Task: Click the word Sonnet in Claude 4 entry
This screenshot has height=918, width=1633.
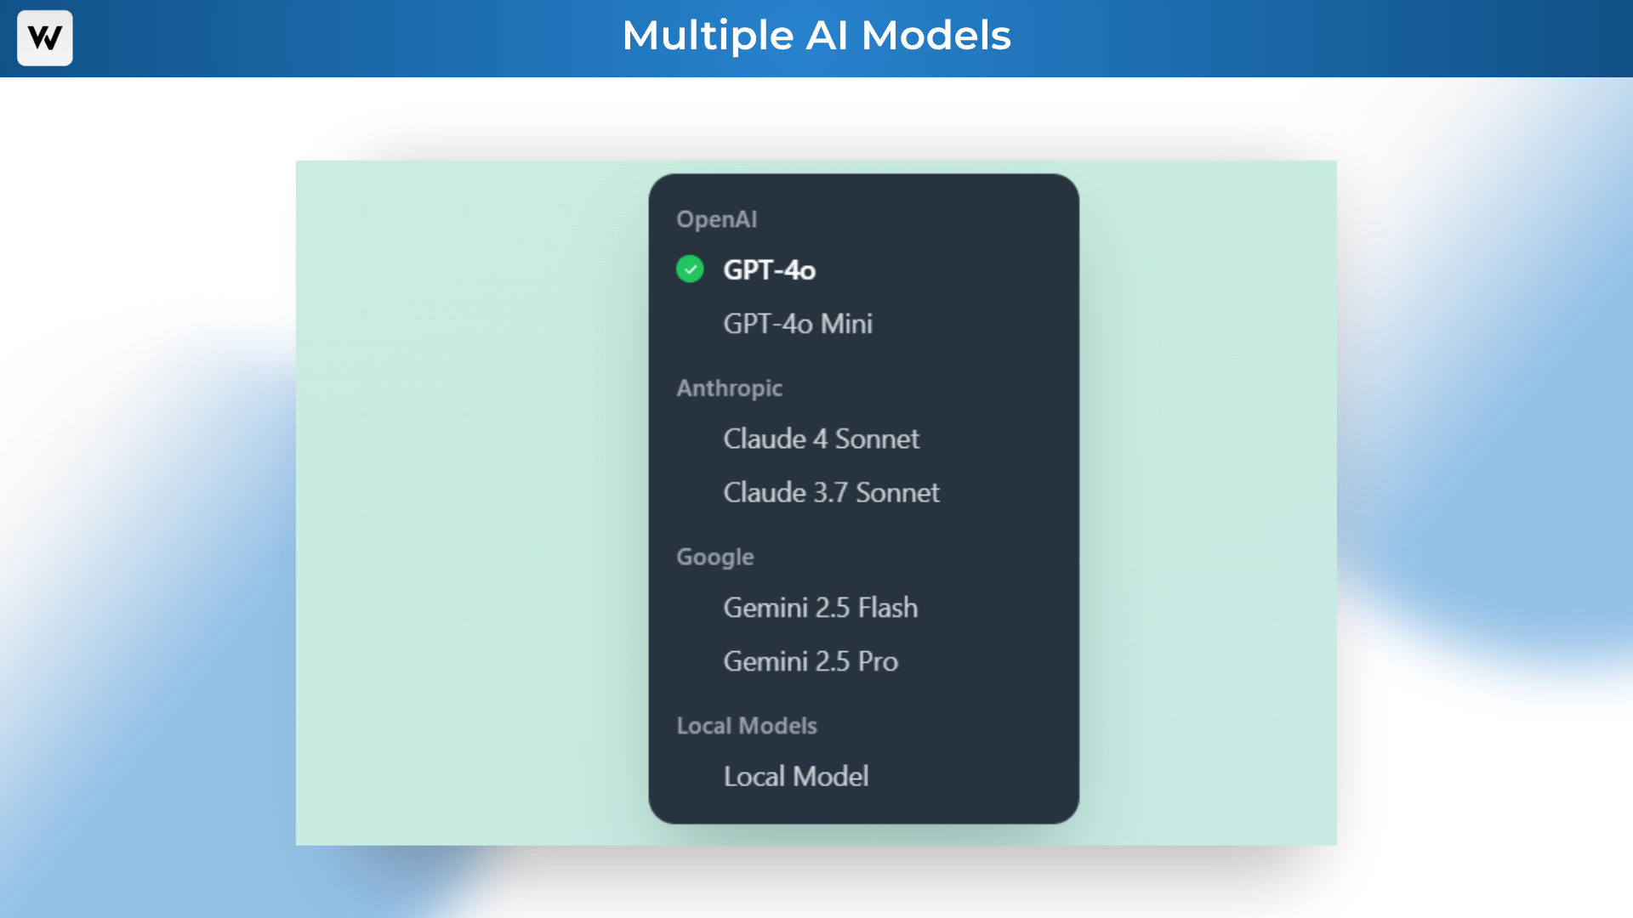Action: coord(877,439)
